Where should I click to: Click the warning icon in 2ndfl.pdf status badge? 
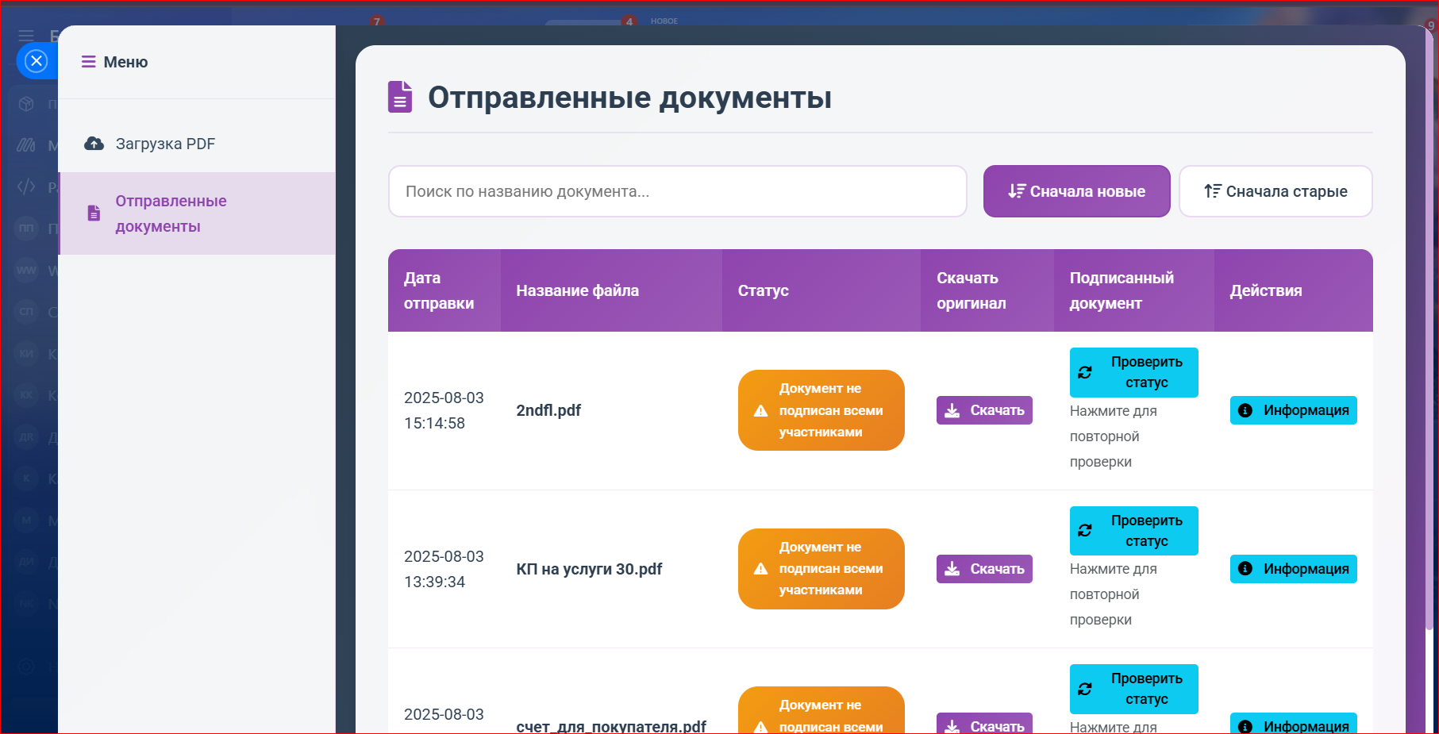point(760,410)
